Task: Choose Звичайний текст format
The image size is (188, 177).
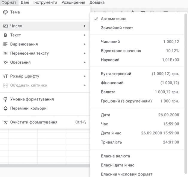Action: coord(137,28)
